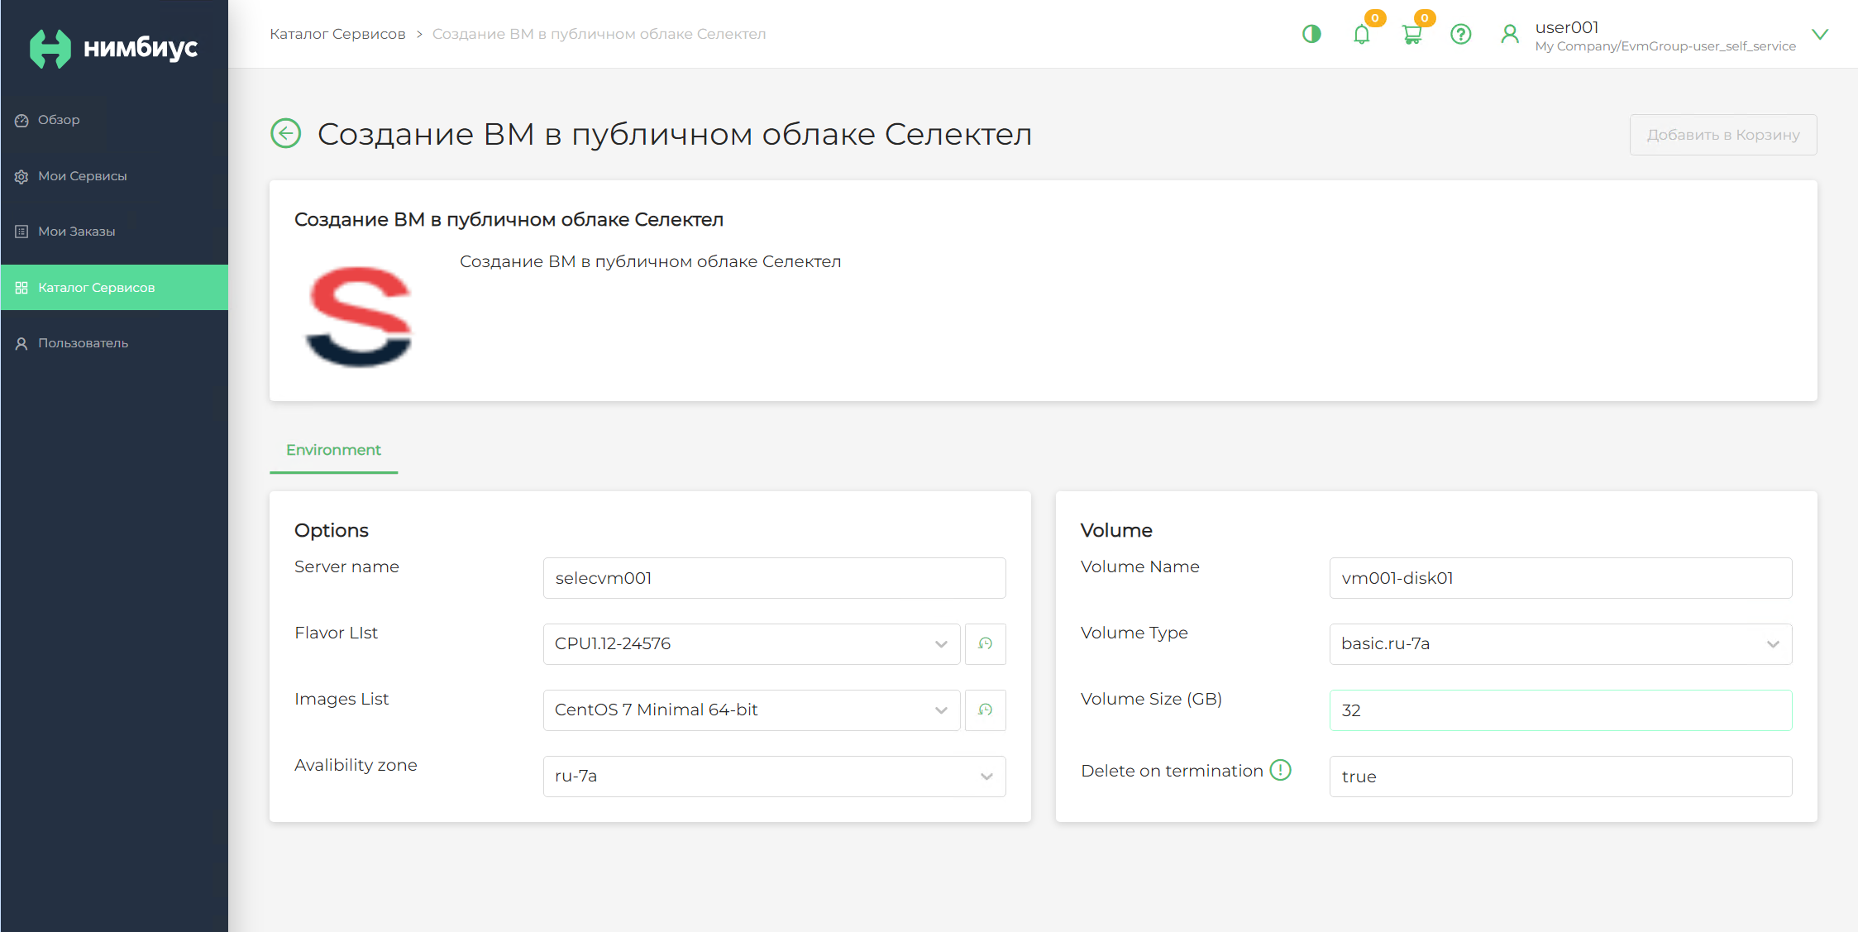Click the Selectel S logo image
The height and width of the screenshot is (932, 1858).
(x=359, y=317)
